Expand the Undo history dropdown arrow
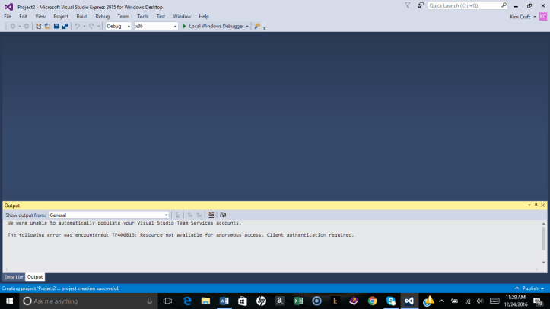The height and width of the screenshot is (309, 550). tap(84, 27)
